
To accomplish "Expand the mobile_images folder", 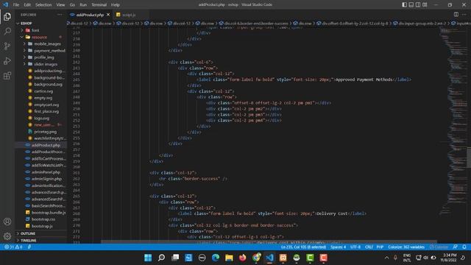I will point(41,43).
